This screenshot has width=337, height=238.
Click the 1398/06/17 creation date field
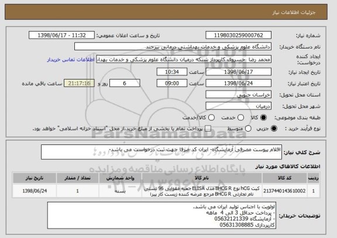point(238,72)
